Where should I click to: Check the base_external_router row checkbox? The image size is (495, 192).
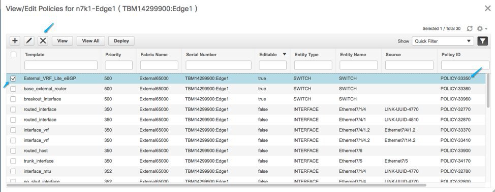pyautogui.click(x=13, y=89)
